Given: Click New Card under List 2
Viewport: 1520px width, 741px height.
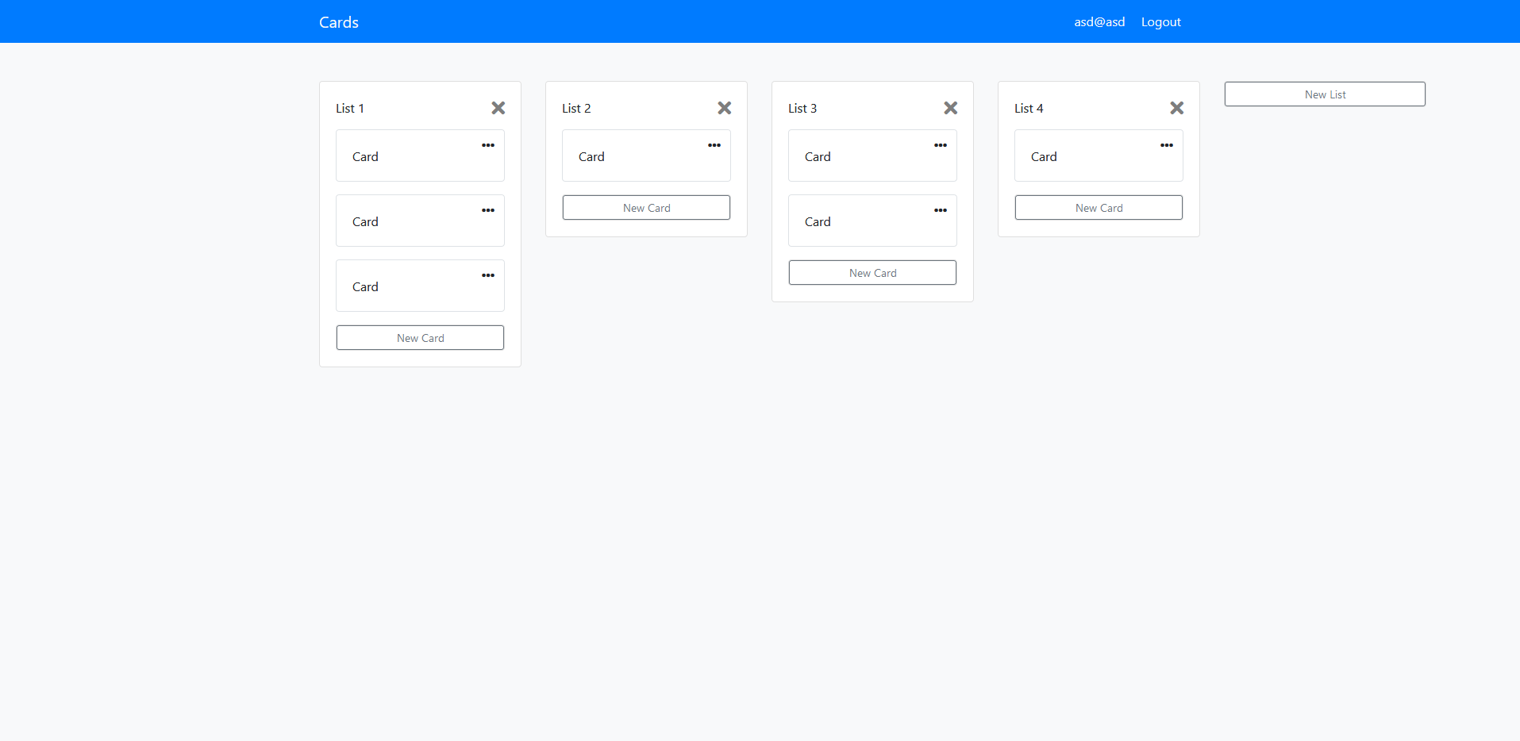Looking at the screenshot, I should point(645,207).
